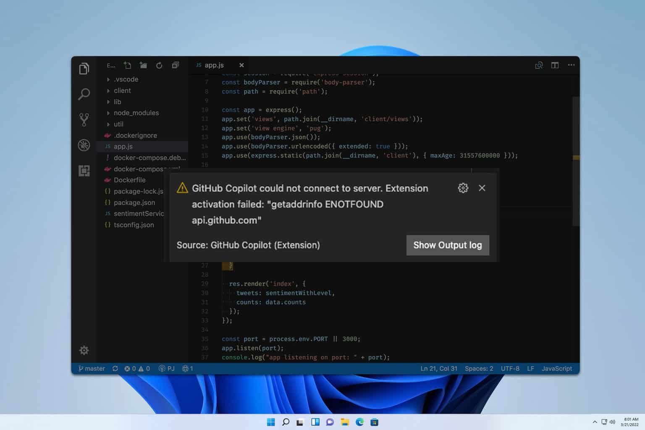This screenshot has height=430, width=645.
Task: Open problems panel from errors warnings count
Action: click(137, 369)
